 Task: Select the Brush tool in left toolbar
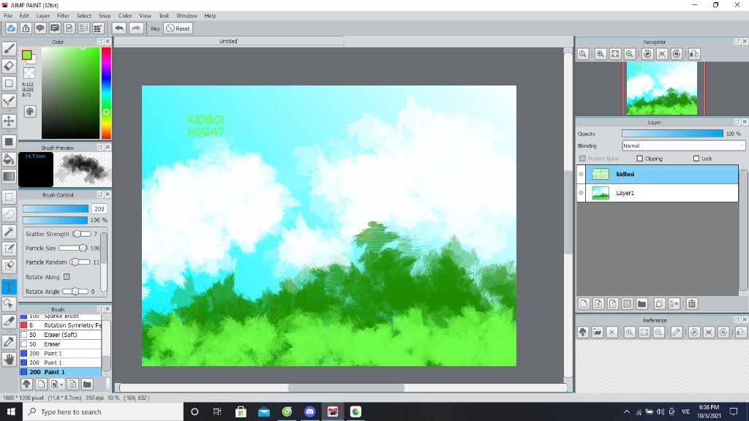pyautogui.click(x=9, y=49)
